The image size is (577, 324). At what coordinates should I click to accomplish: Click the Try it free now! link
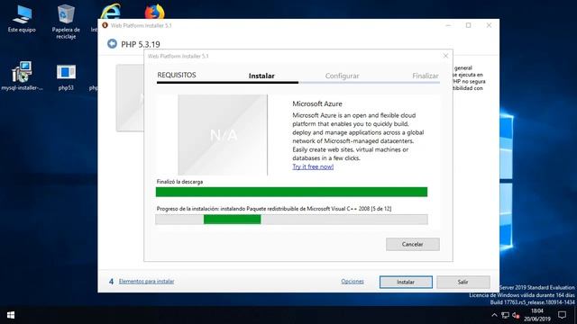click(313, 166)
